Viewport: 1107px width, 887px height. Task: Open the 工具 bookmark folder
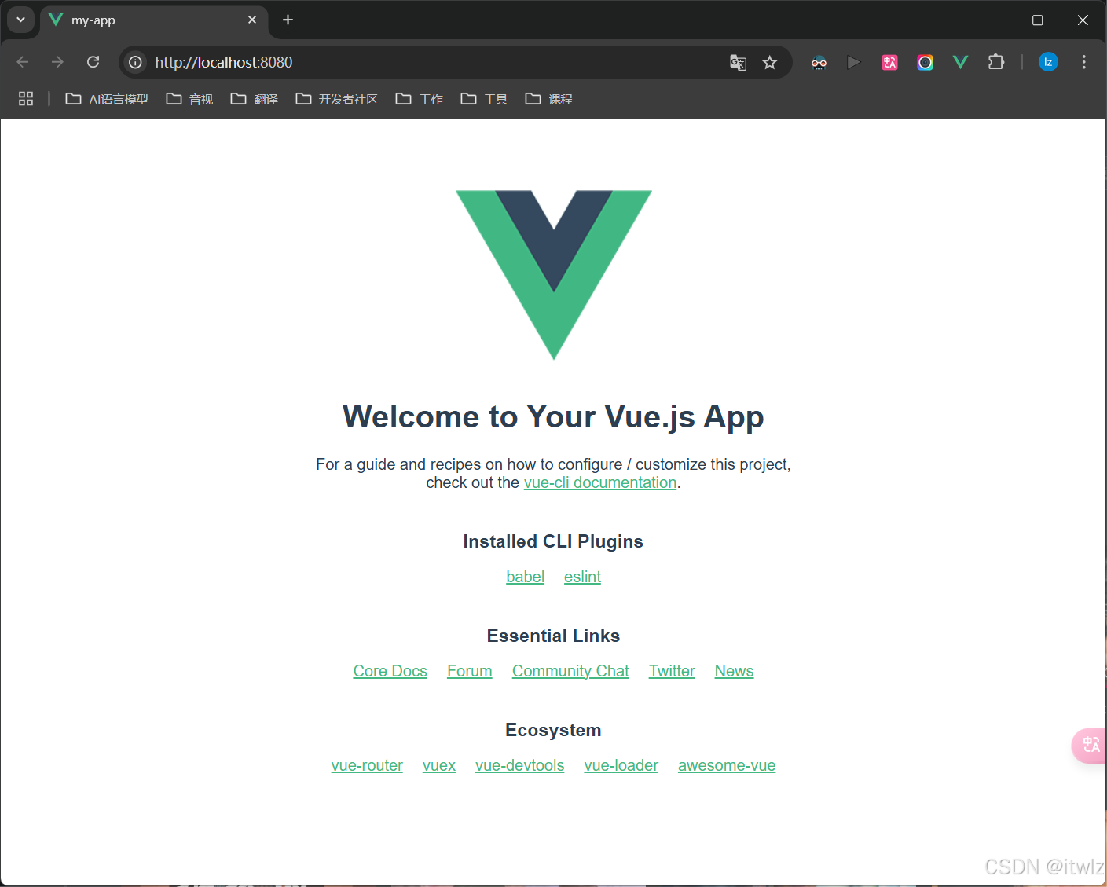click(484, 99)
